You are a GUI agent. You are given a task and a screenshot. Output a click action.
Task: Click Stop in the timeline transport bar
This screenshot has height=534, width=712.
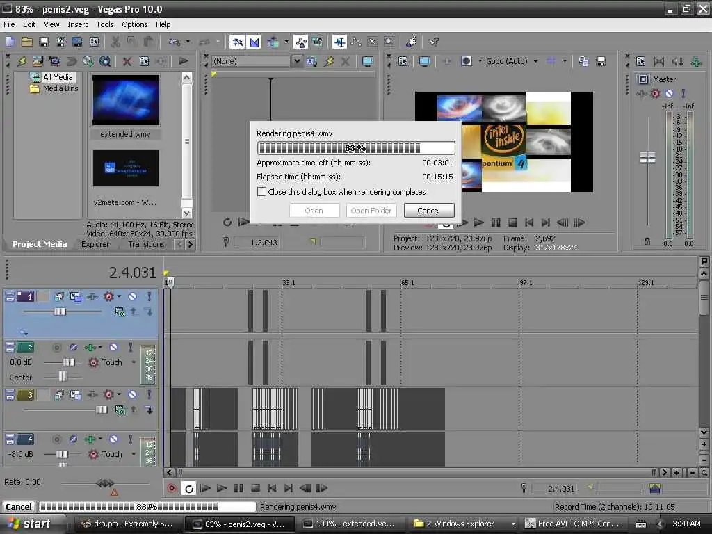[255, 488]
